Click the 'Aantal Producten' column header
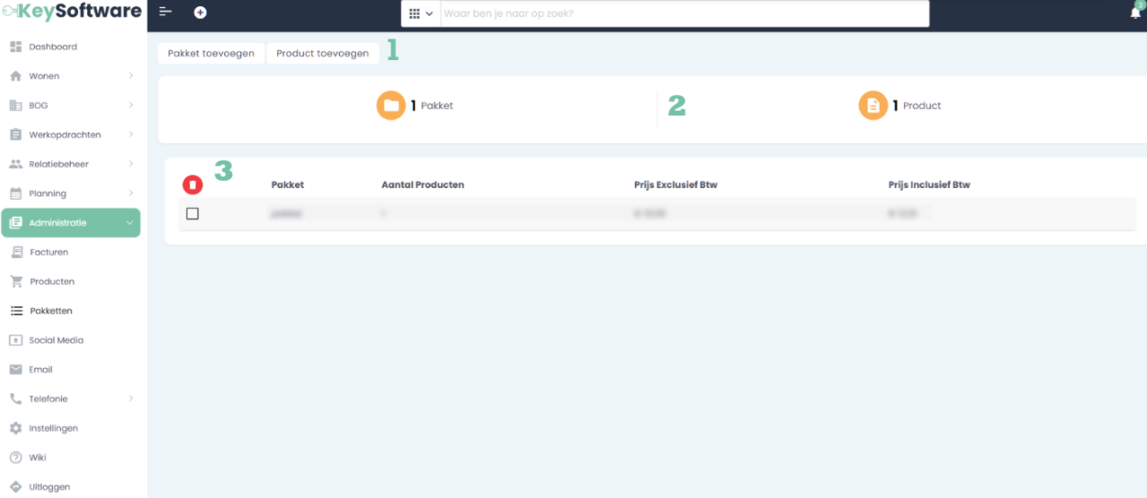The width and height of the screenshot is (1147, 498). [423, 185]
